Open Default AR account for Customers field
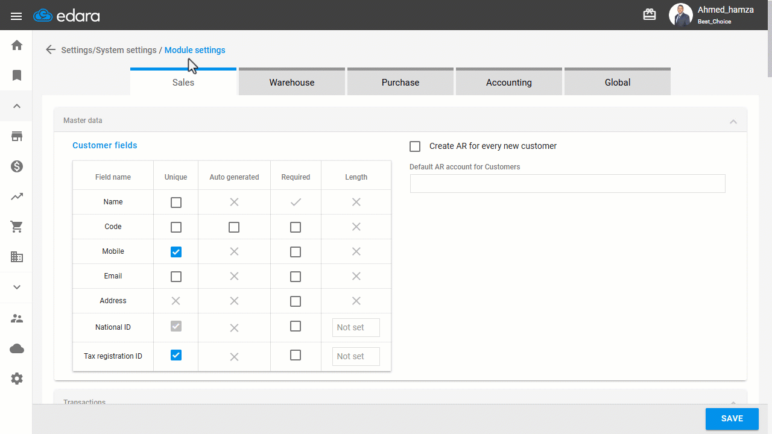 568,184
